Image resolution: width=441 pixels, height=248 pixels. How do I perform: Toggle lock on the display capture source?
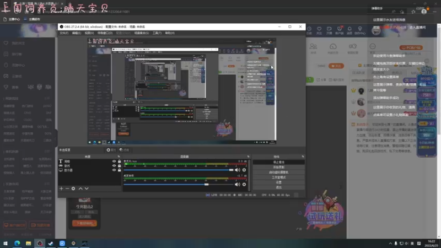click(x=119, y=170)
